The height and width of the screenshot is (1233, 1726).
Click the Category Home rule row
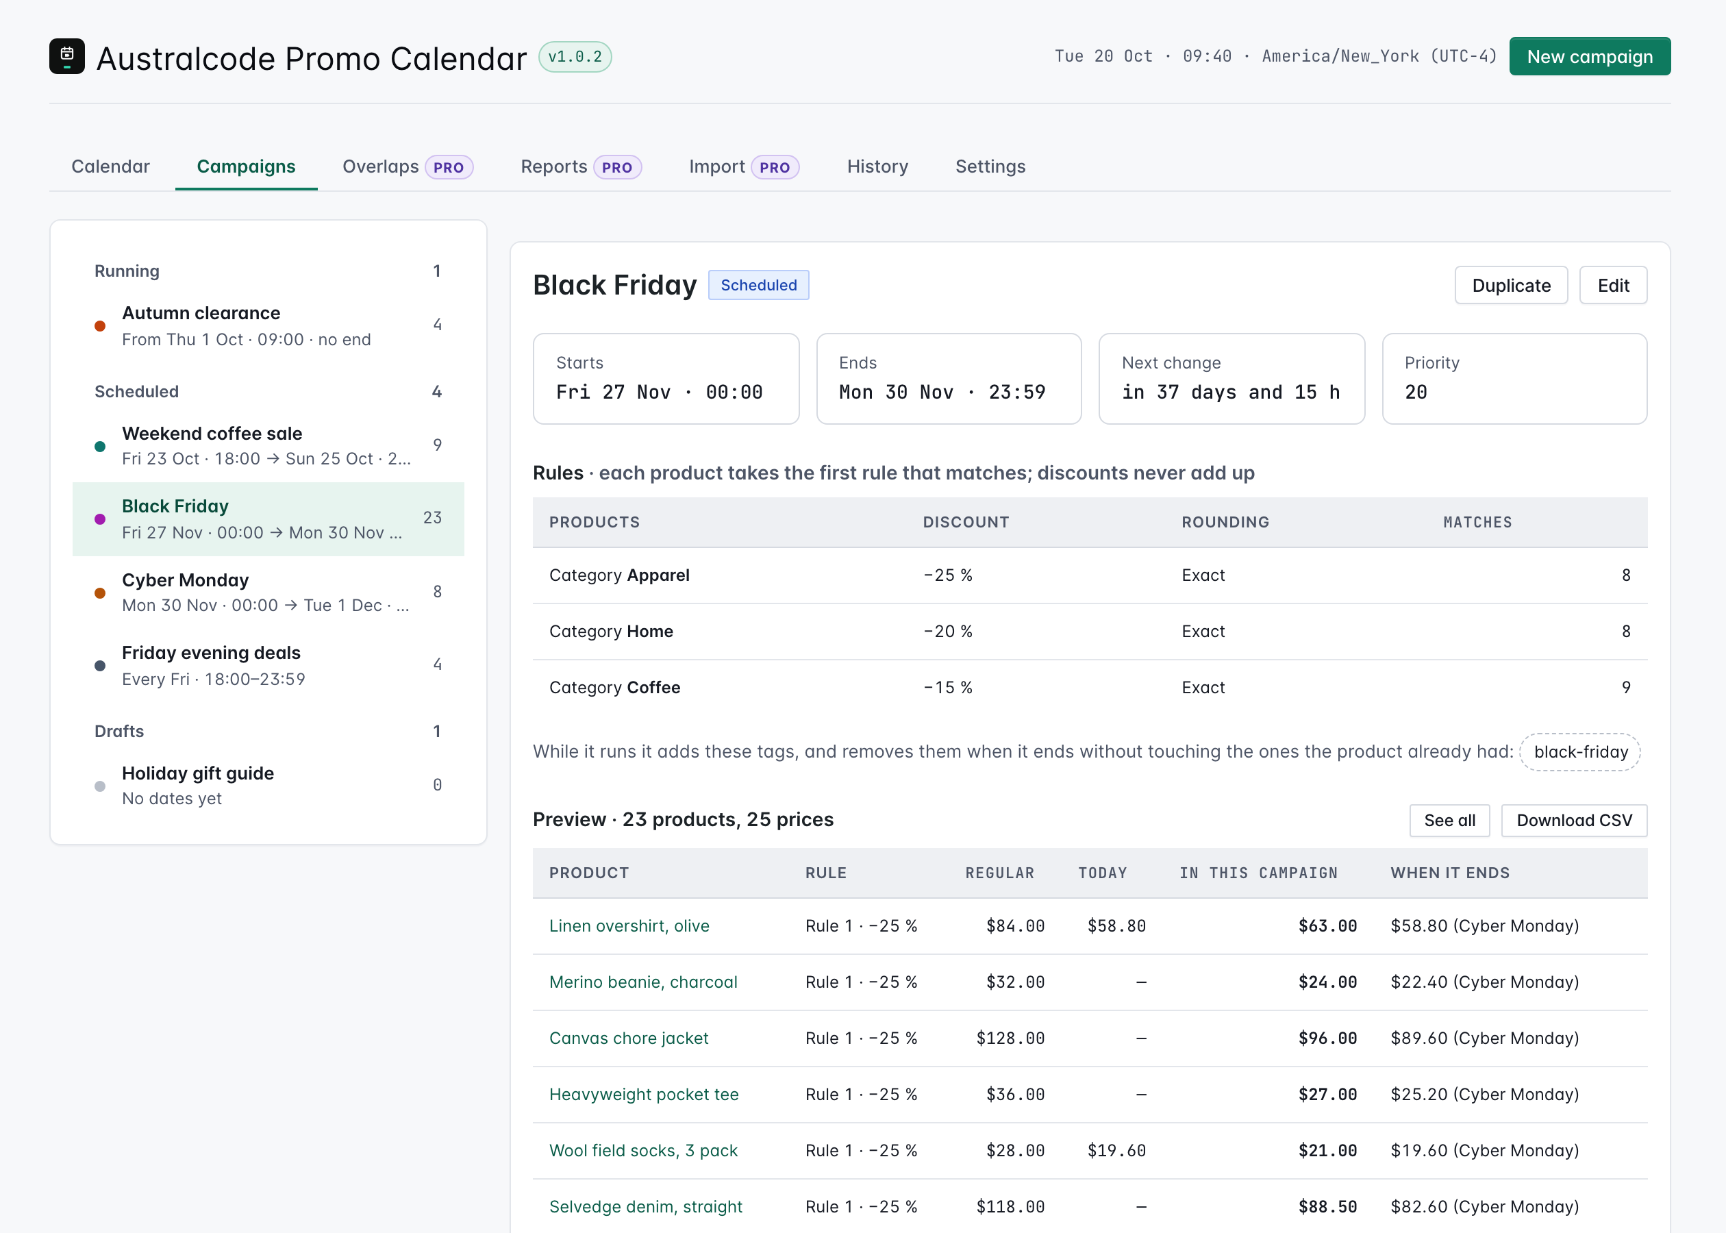coord(1089,632)
